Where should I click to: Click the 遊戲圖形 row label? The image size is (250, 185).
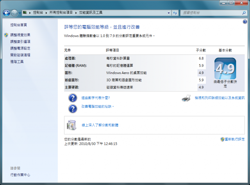coord(72,80)
